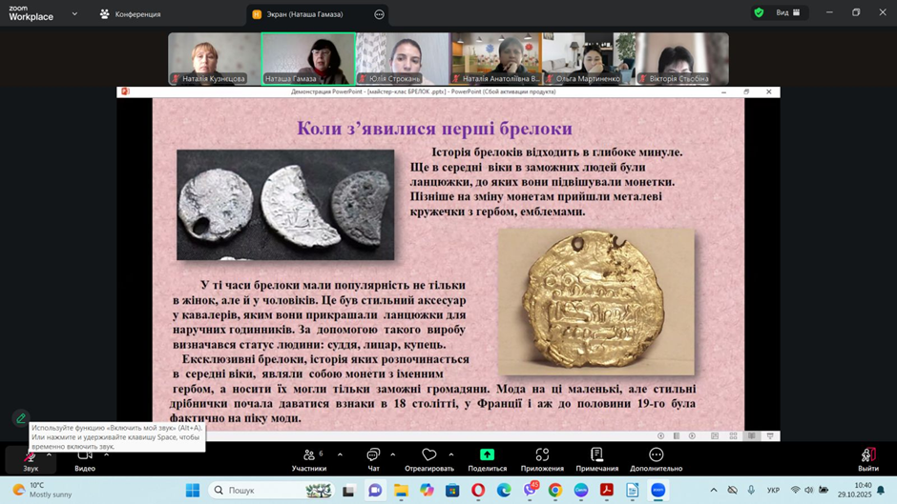Viewport: 897px width, 504px height.
Task: Expand the Zoom Workplace dropdown chevron
Action: tap(74, 14)
